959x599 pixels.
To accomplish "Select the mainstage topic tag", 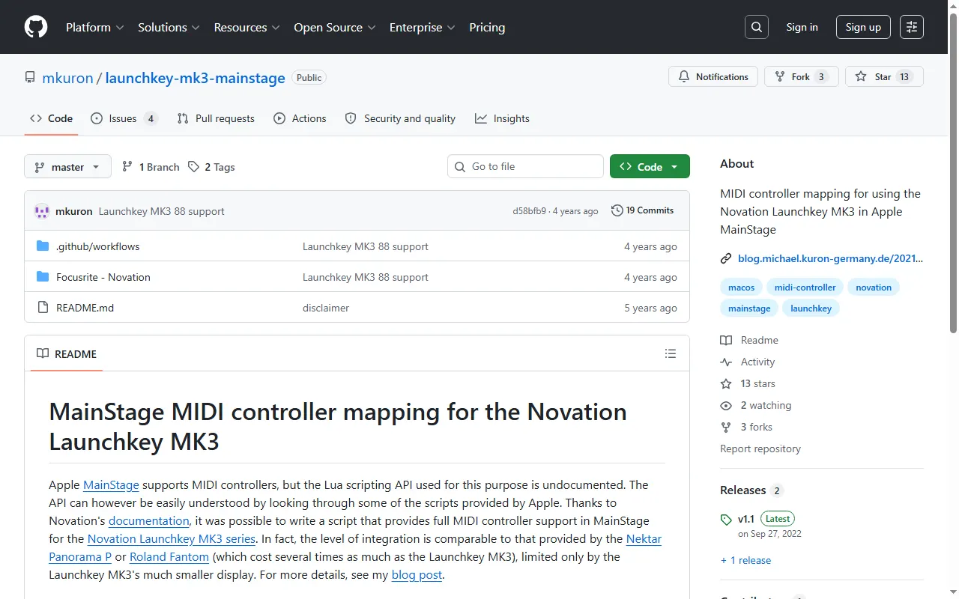I will click(x=749, y=308).
